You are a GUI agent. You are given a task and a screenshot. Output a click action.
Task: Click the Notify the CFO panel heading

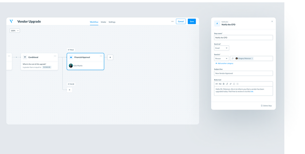click(228, 25)
